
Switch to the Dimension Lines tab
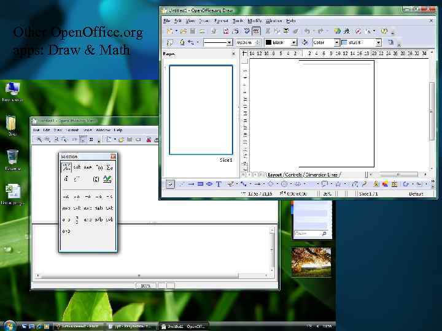point(321,175)
